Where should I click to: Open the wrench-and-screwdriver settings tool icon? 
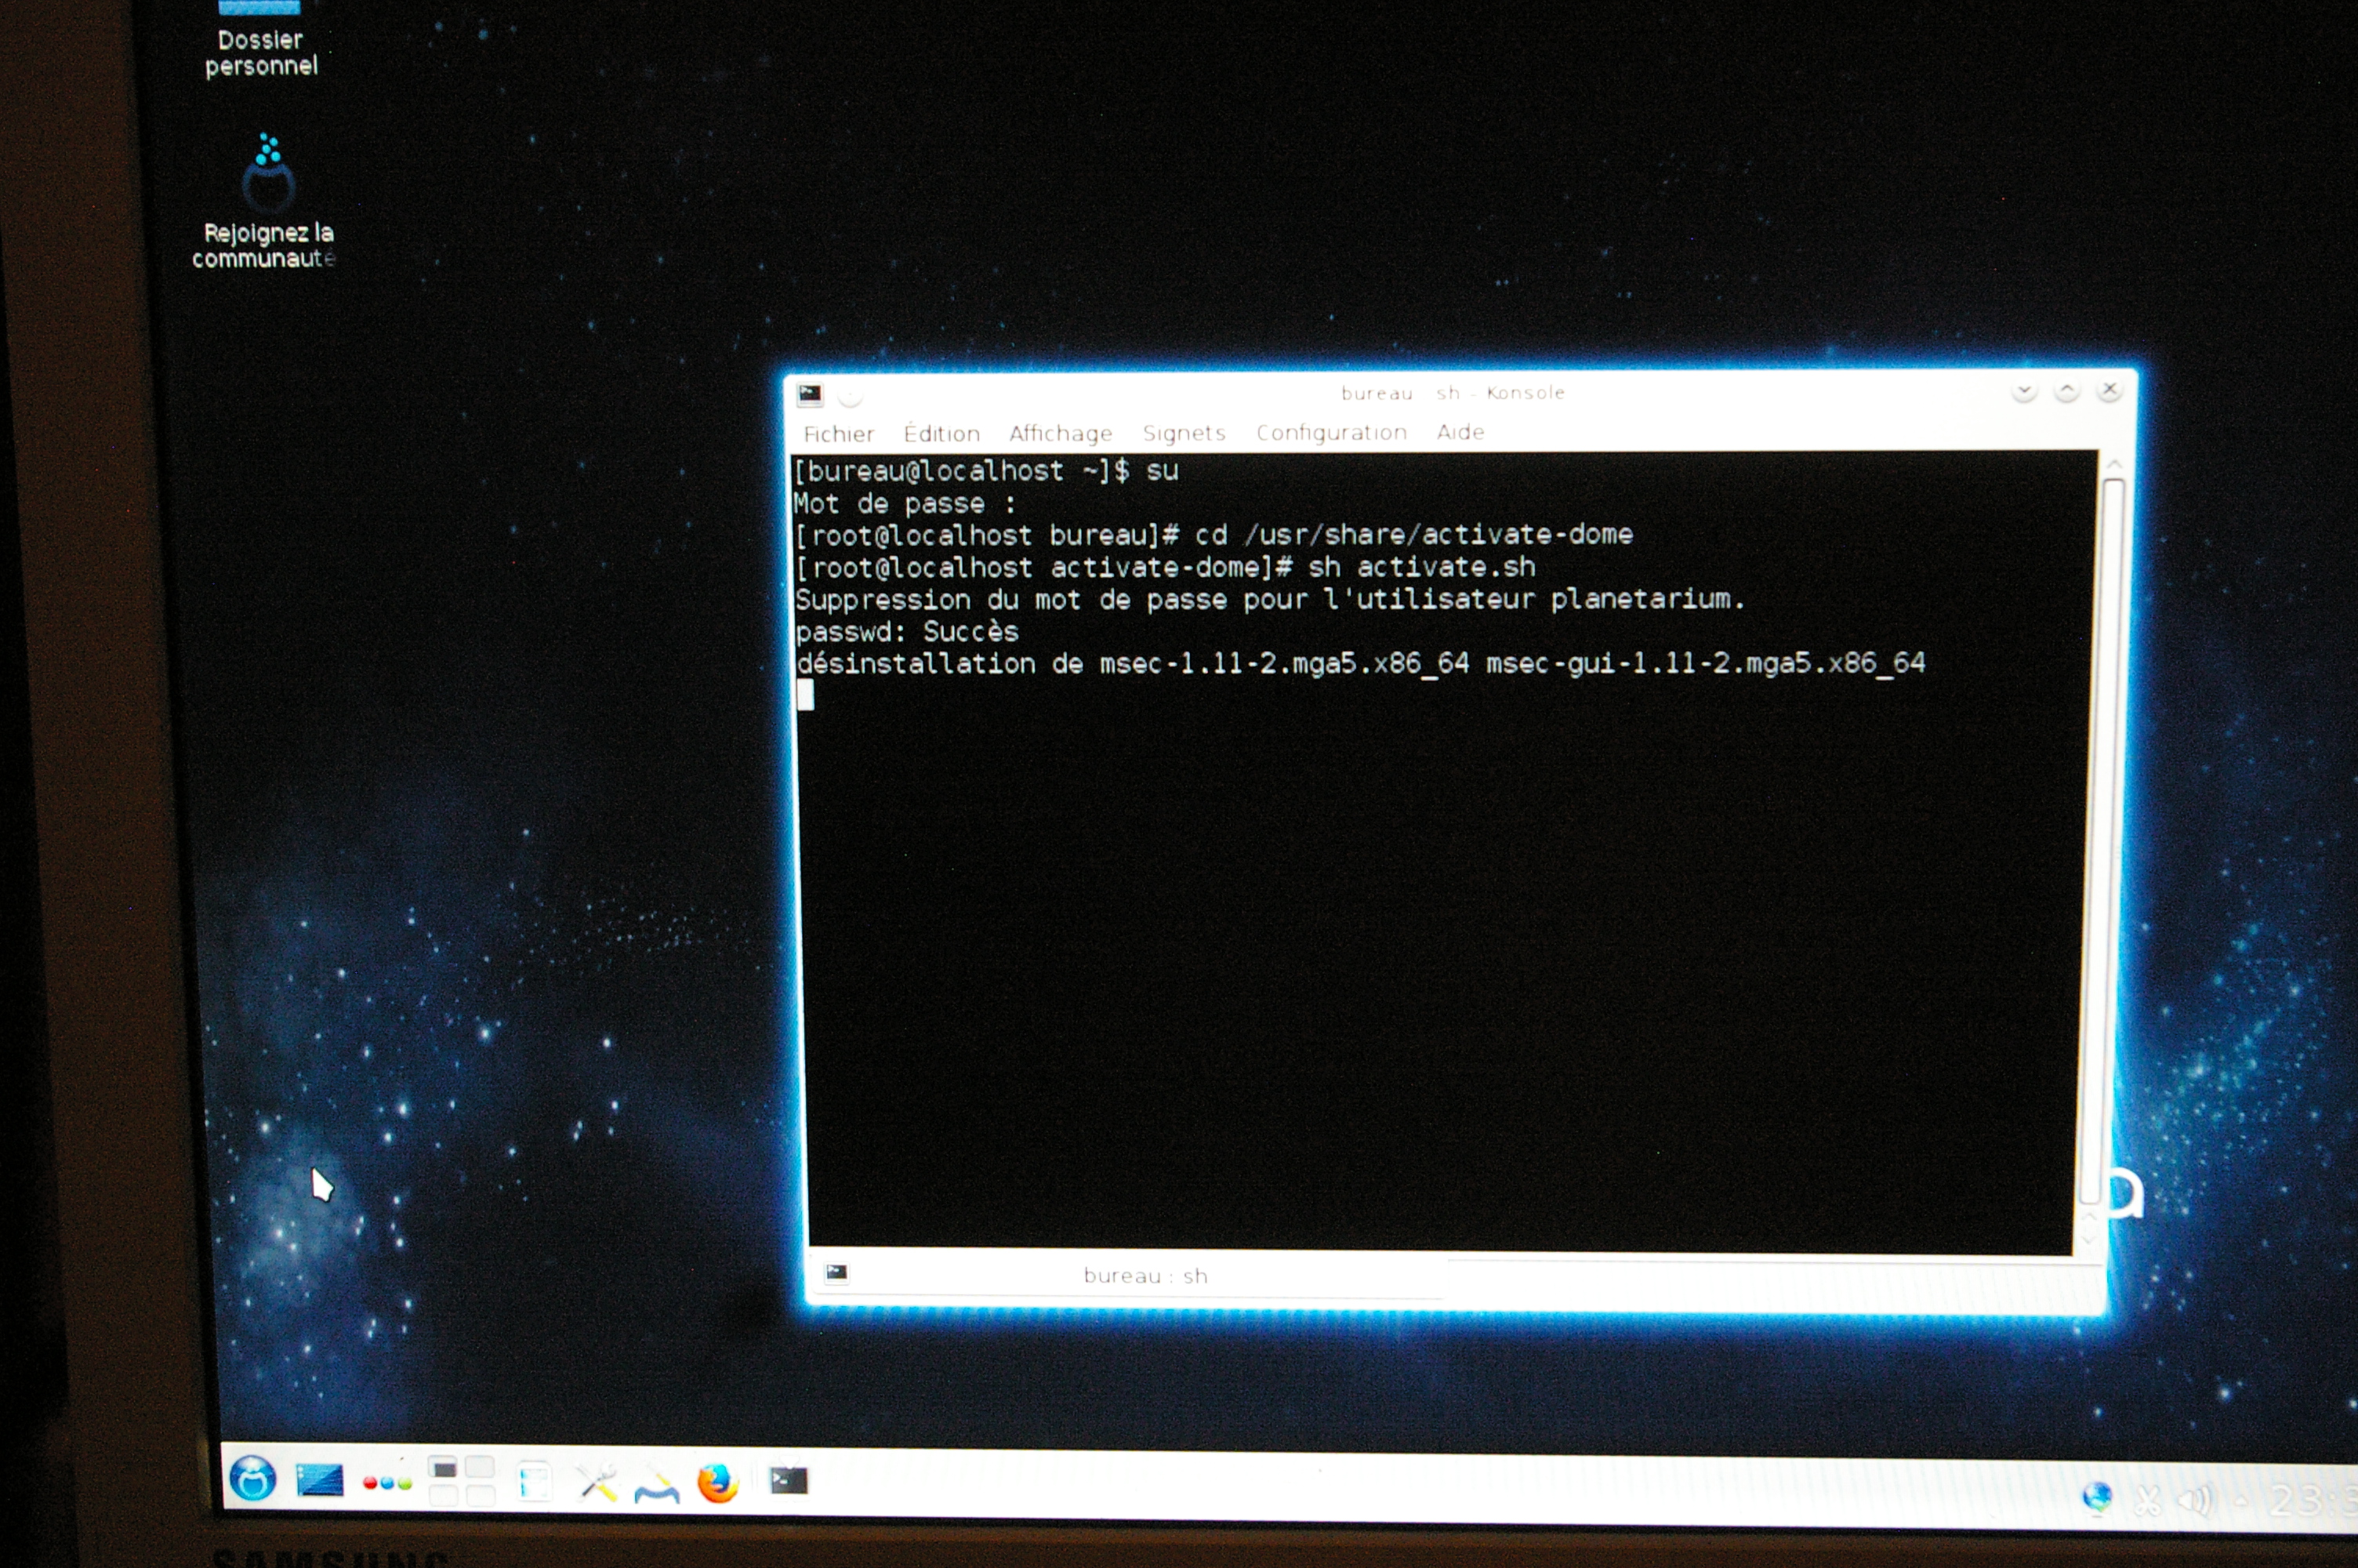tap(598, 1483)
